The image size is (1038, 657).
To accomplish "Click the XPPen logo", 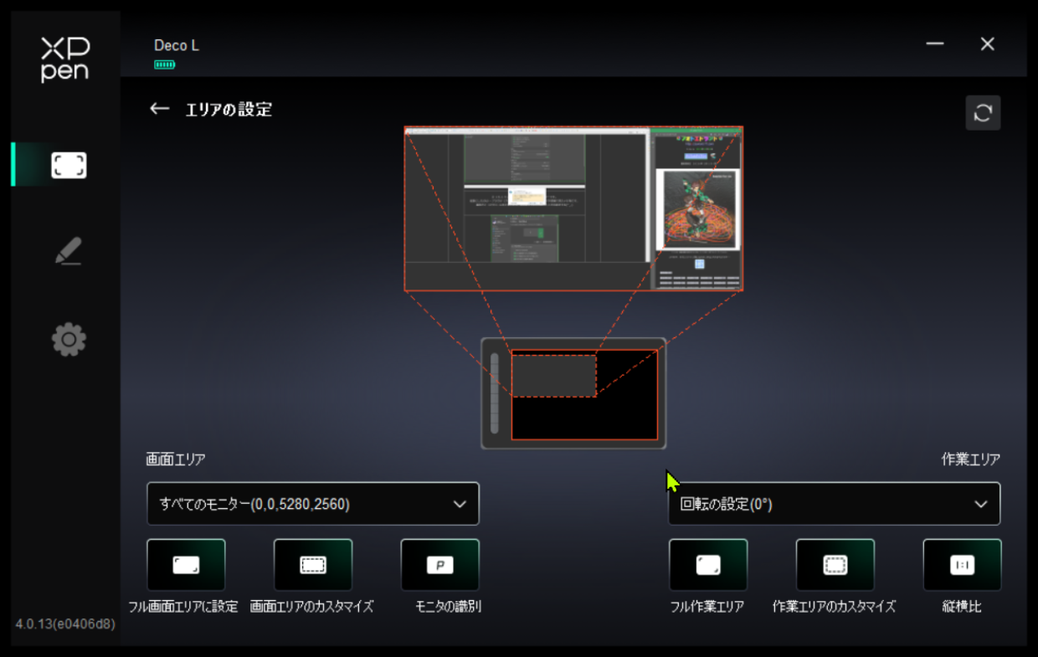I will coord(65,59).
